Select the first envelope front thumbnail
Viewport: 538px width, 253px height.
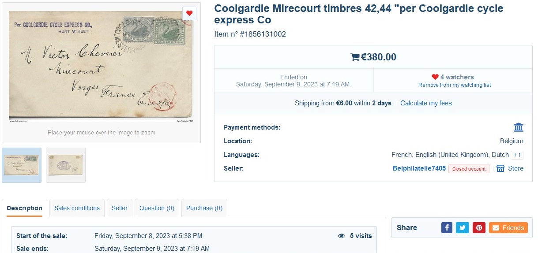22,165
